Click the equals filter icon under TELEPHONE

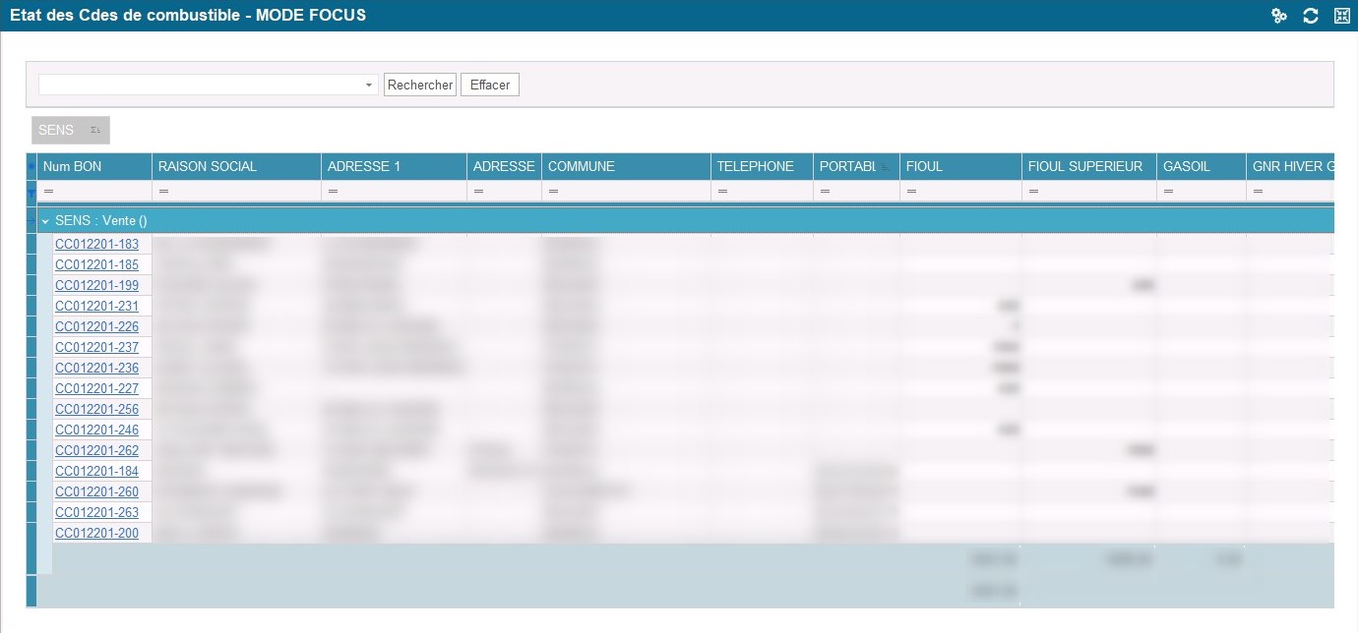coord(724,191)
